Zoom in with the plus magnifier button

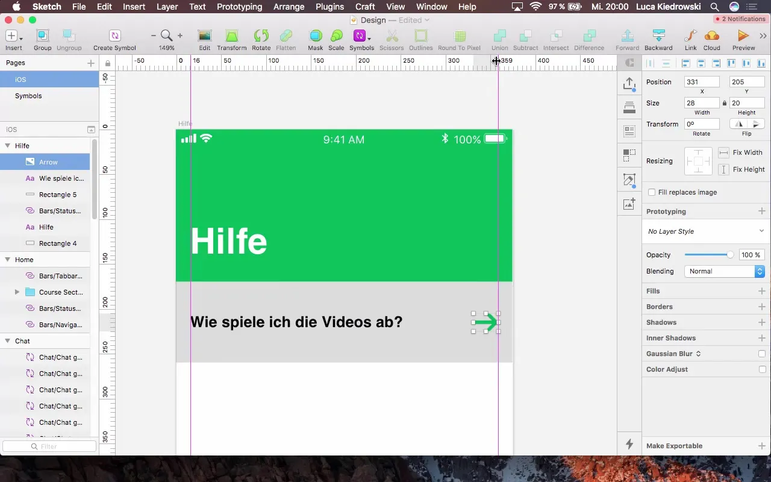coord(179,36)
